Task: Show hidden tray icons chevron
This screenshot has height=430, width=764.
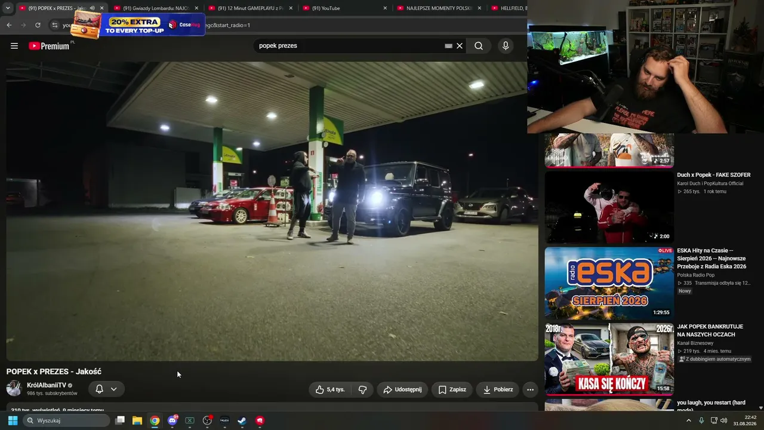Action: [x=688, y=420]
